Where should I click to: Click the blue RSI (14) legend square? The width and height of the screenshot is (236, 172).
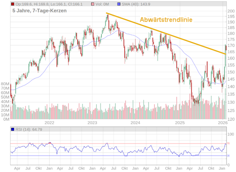pos(13,129)
